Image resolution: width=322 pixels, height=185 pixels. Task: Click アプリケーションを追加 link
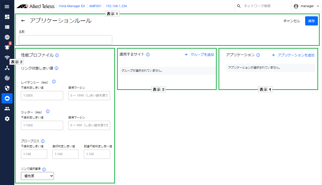coord(293,55)
